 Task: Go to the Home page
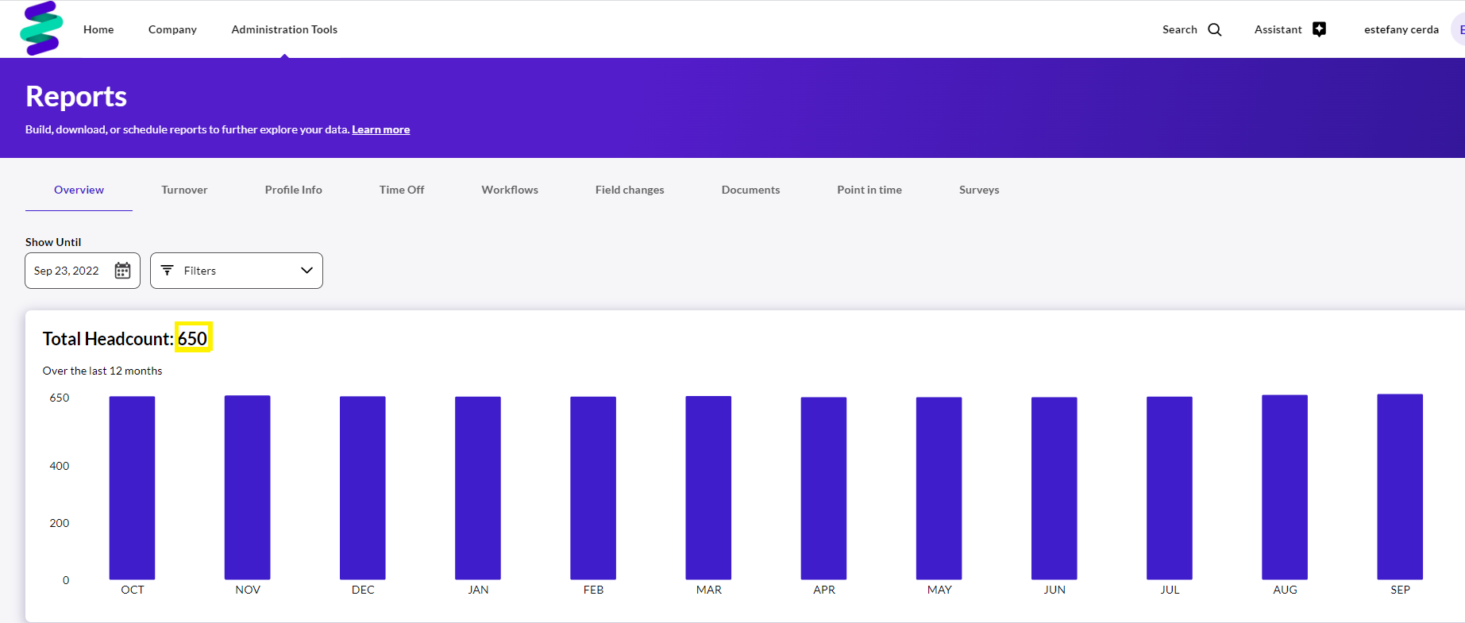pos(98,29)
